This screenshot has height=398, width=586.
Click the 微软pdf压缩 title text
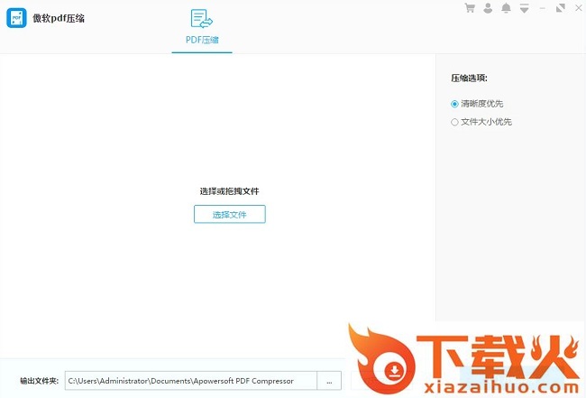(x=59, y=18)
